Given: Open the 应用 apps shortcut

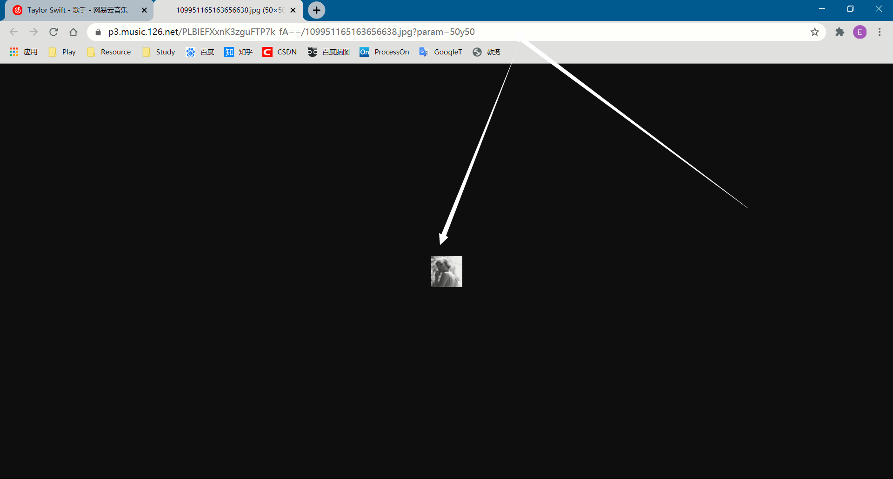Looking at the screenshot, I should [23, 52].
